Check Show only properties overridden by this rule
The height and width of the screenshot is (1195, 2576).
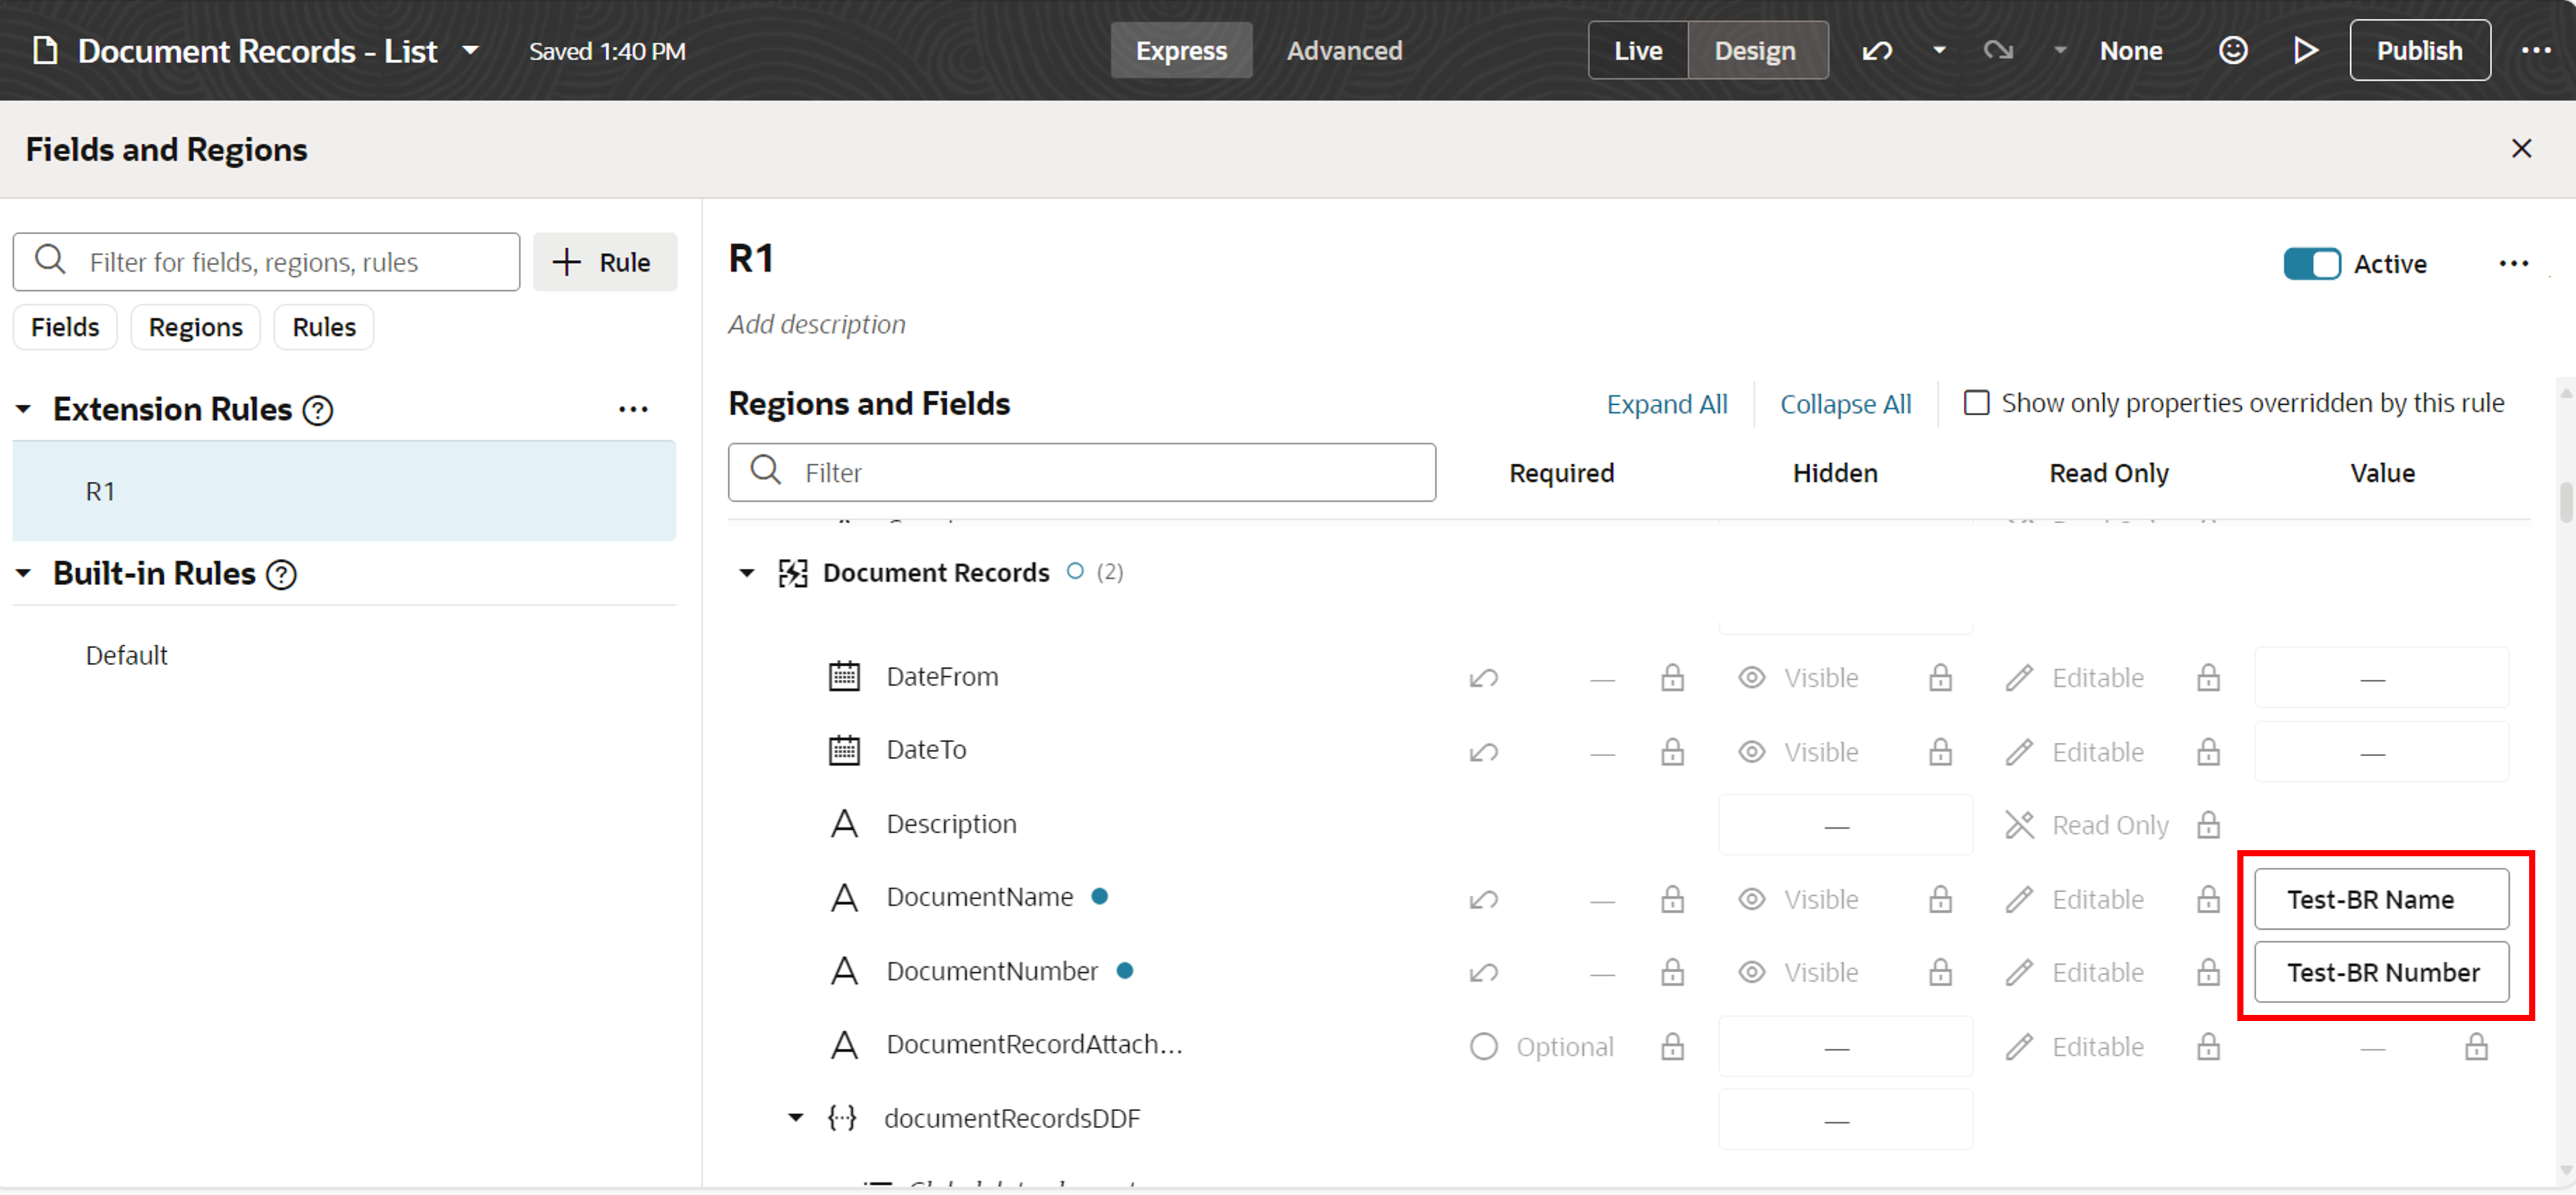pos(1976,403)
